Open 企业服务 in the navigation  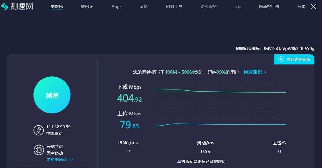coord(209,6)
